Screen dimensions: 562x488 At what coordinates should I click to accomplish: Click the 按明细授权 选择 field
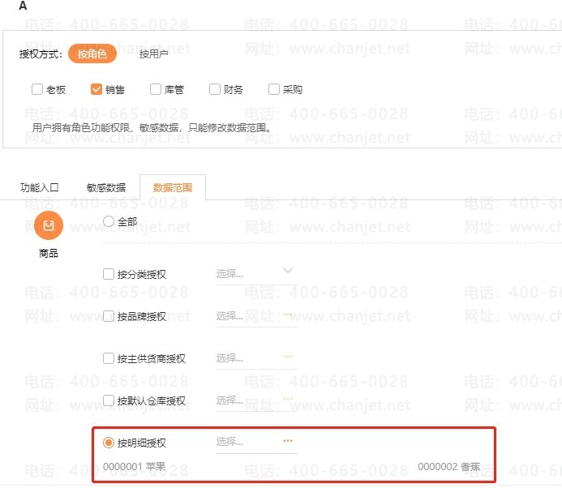click(x=256, y=443)
